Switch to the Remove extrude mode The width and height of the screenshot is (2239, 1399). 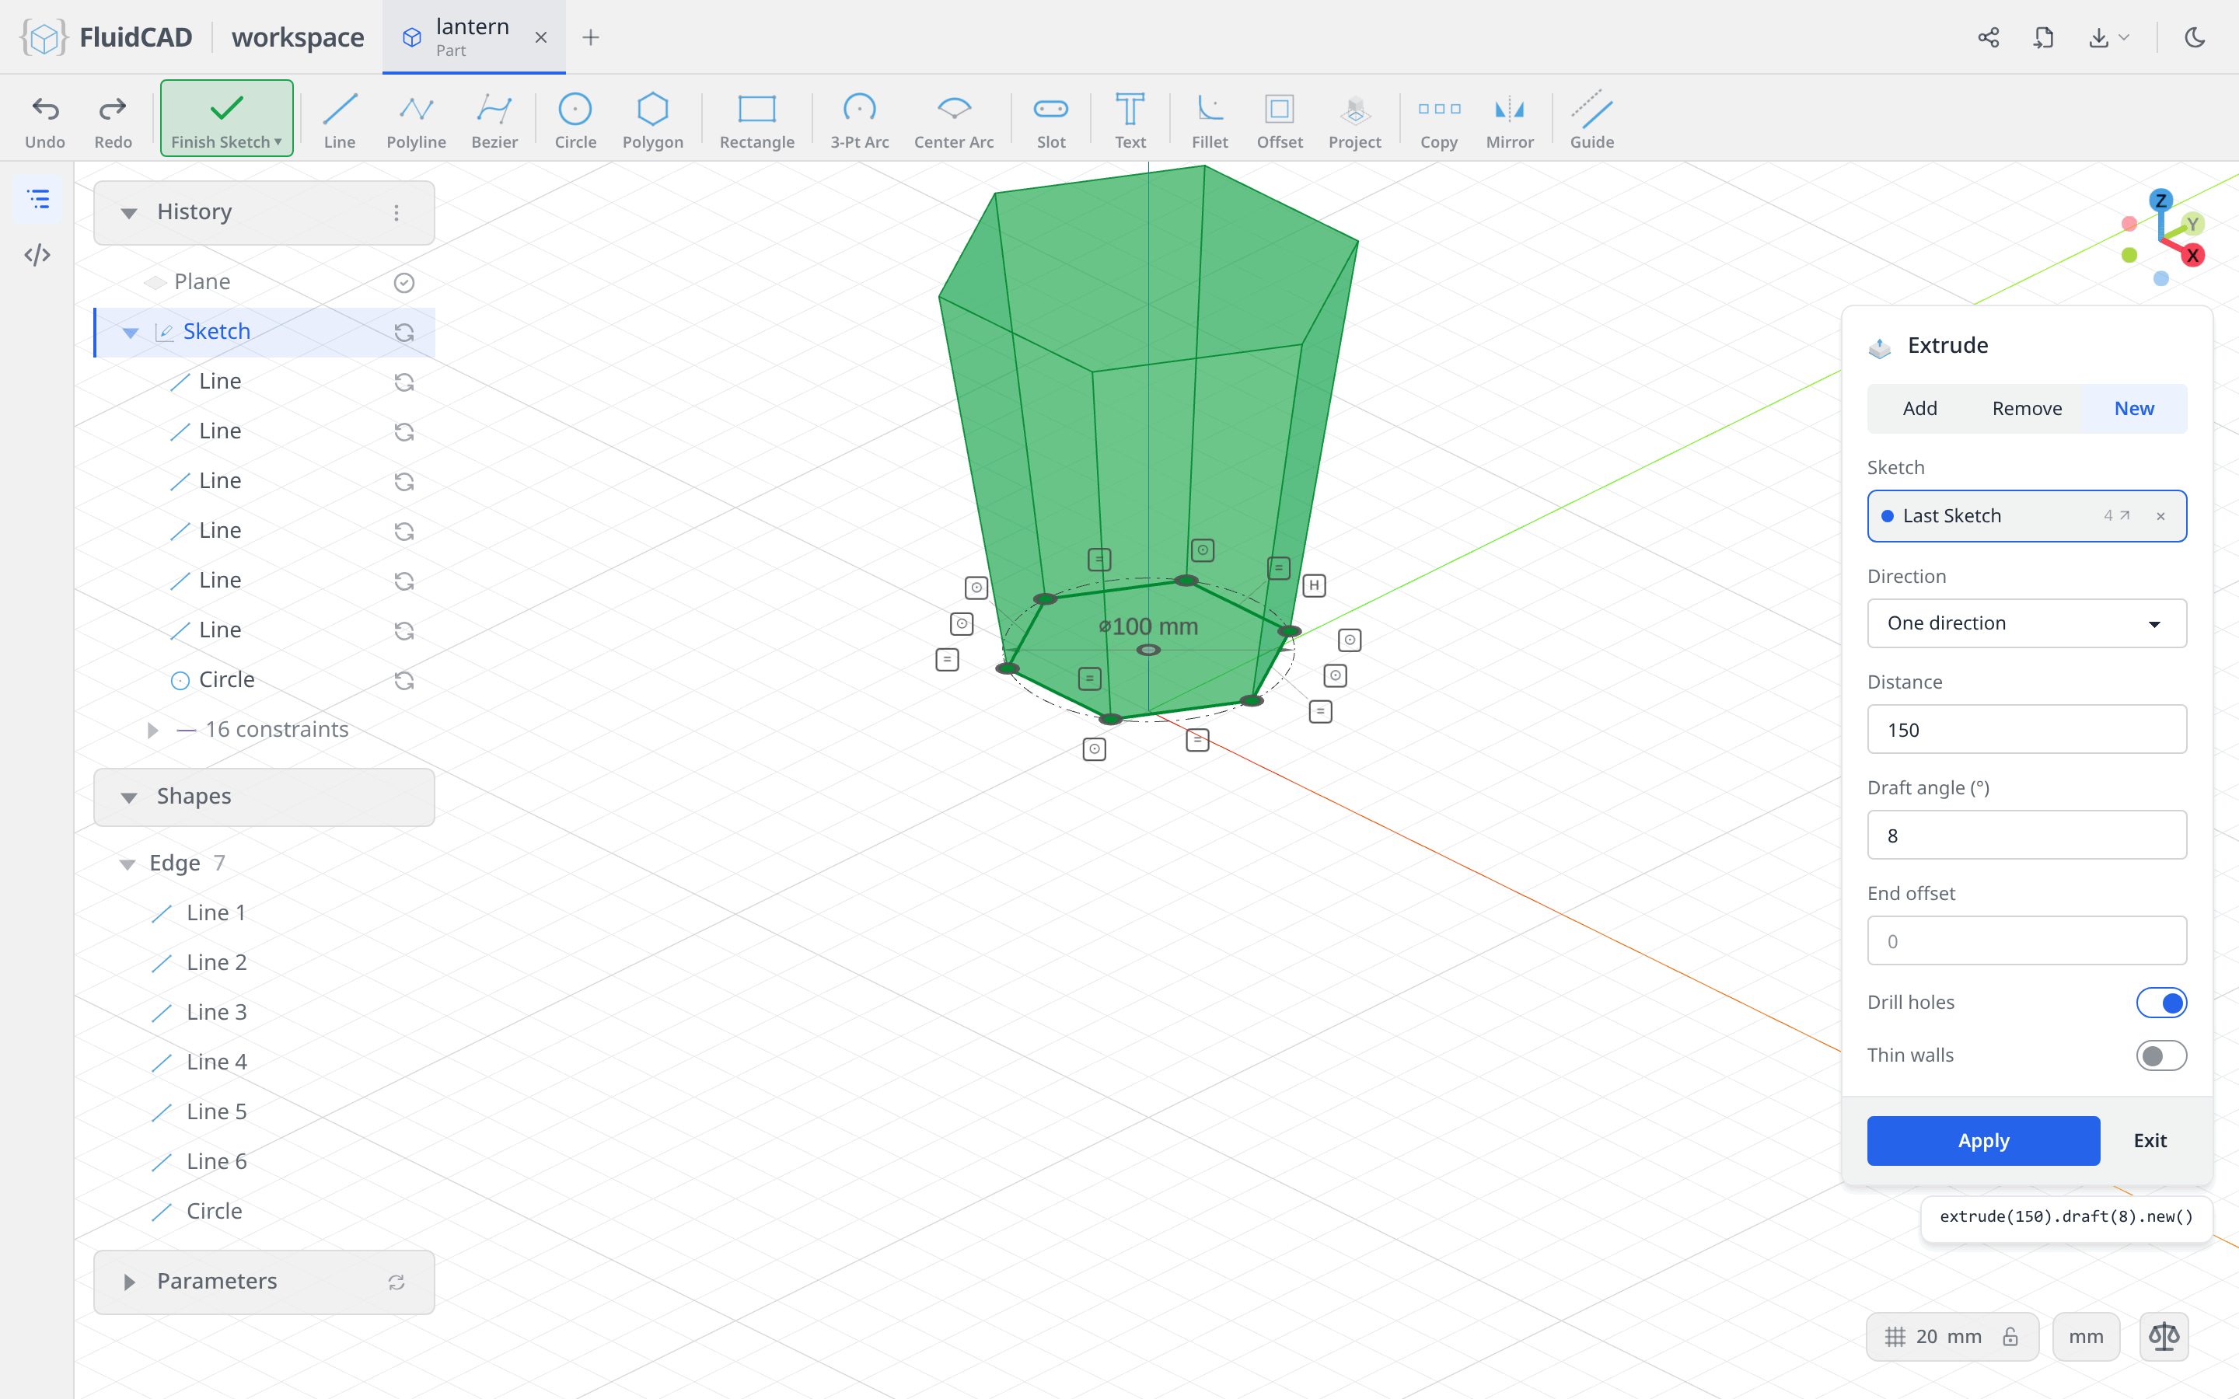tap(2026, 409)
